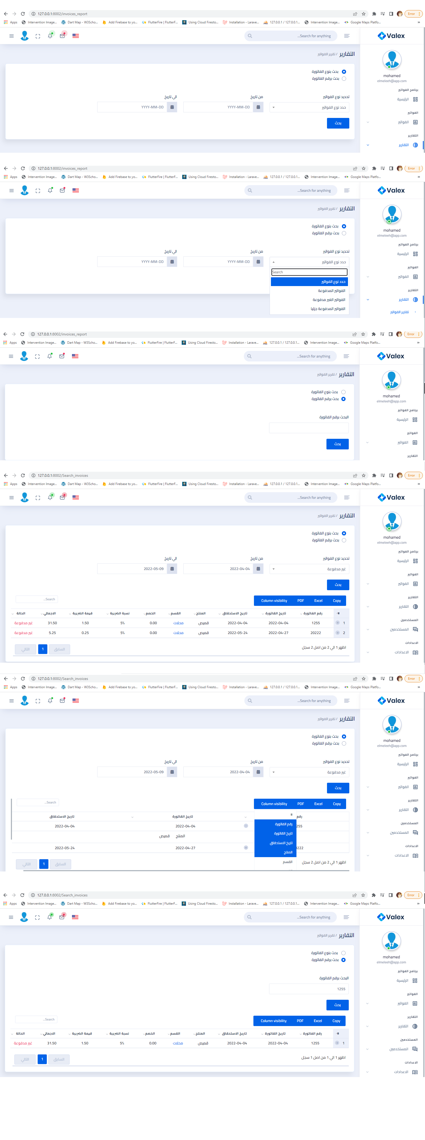
Task: Collapse the opened invoice-type select box
Action: (x=309, y=262)
